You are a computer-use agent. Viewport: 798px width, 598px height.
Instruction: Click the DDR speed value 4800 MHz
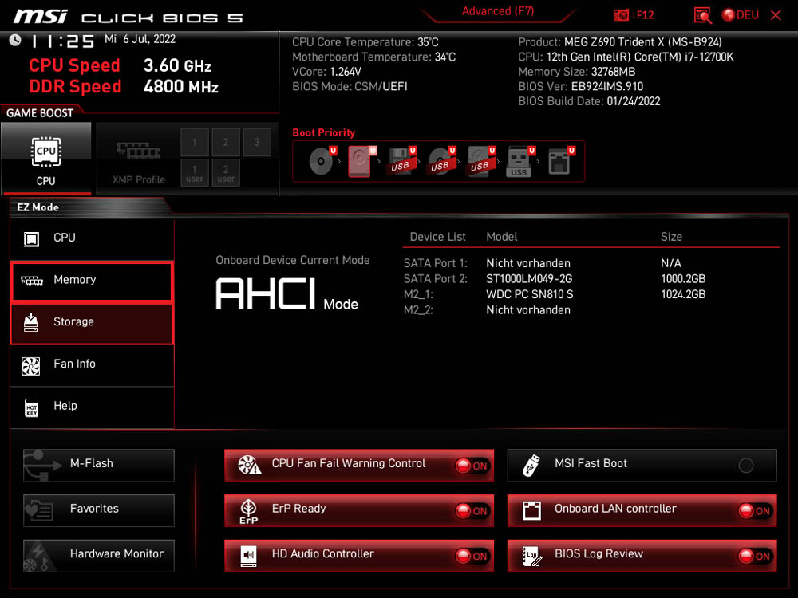click(180, 86)
